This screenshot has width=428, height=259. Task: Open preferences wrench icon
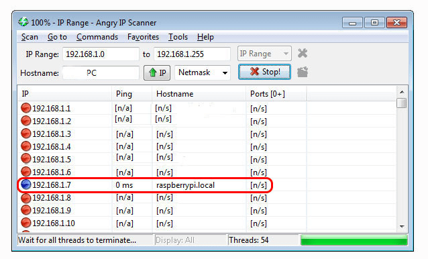pyautogui.click(x=303, y=53)
